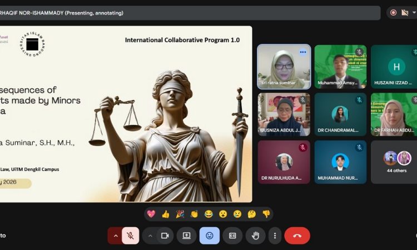417x250 pixels.
Task: Send the laughing with tears reaction
Action: click(x=209, y=214)
